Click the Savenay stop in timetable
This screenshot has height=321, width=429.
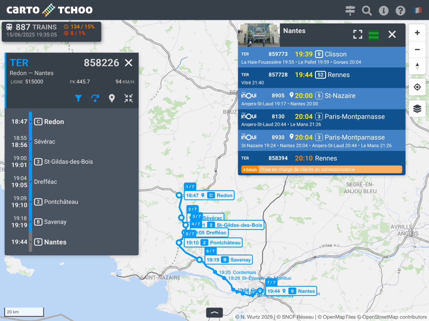tap(55, 222)
